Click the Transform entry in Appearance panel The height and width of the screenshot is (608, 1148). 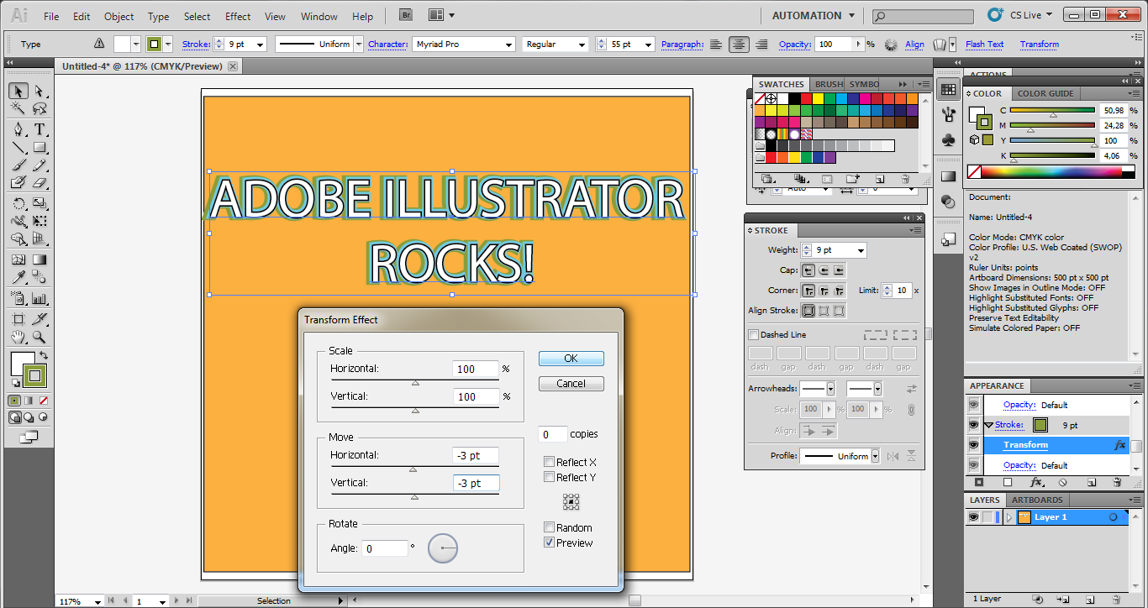point(1025,445)
